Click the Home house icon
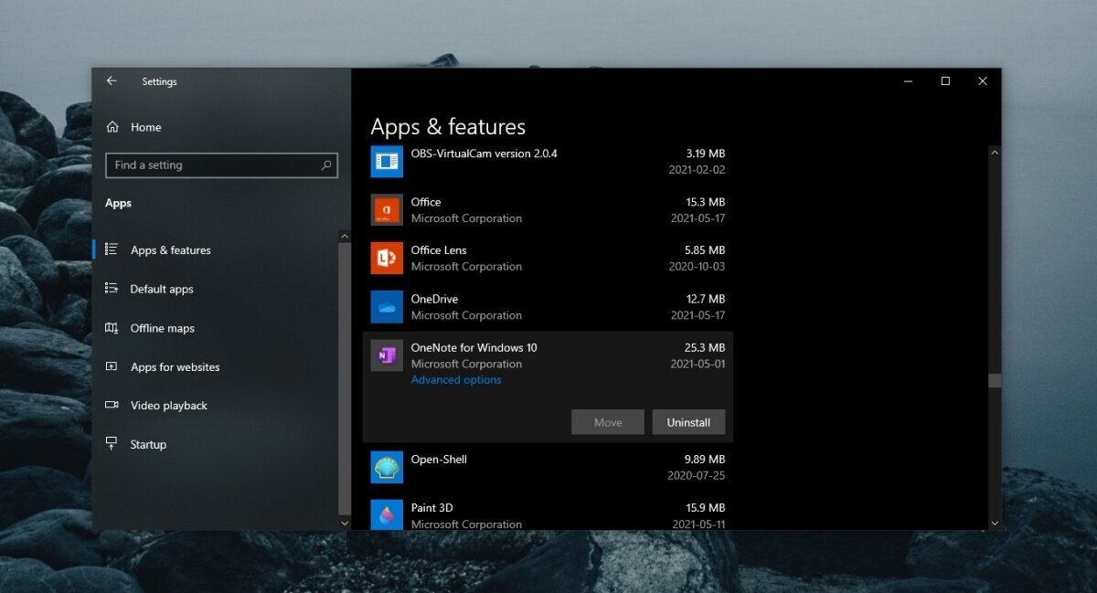 point(112,127)
